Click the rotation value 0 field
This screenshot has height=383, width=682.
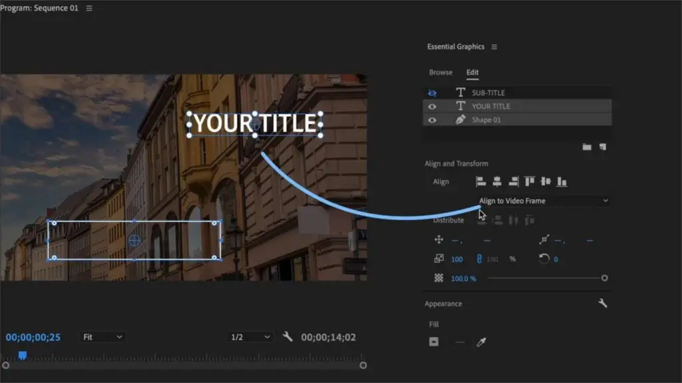pyautogui.click(x=555, y=259)
